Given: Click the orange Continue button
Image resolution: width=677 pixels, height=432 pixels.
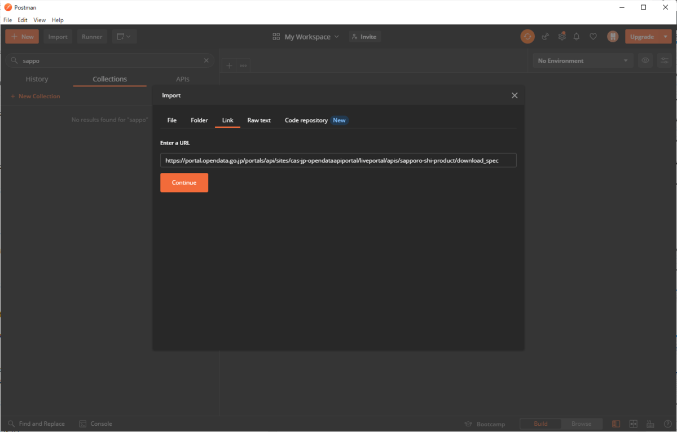Looking at the screenshot, I should pyautogui.click(x=184, y=182).
